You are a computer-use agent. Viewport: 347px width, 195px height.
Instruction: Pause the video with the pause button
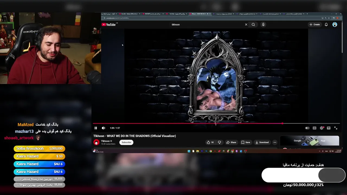96,128
